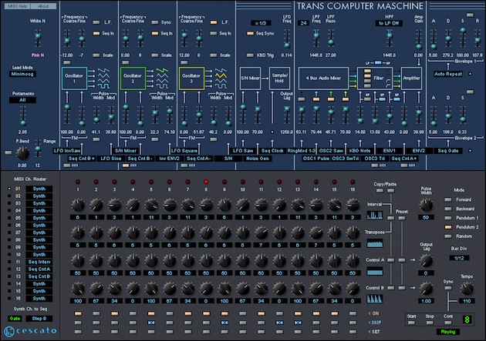Open Bar Div 1/12 dropdown
Image resolution: width=486 pixels, height=341 pixels.
[459, 258]
